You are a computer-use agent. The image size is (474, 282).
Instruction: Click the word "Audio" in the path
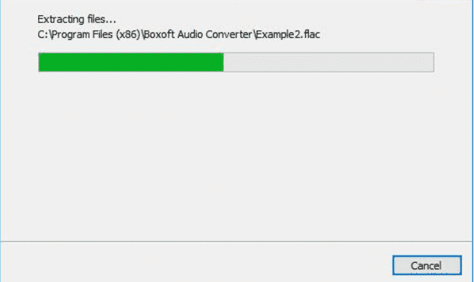pos(190,34)
